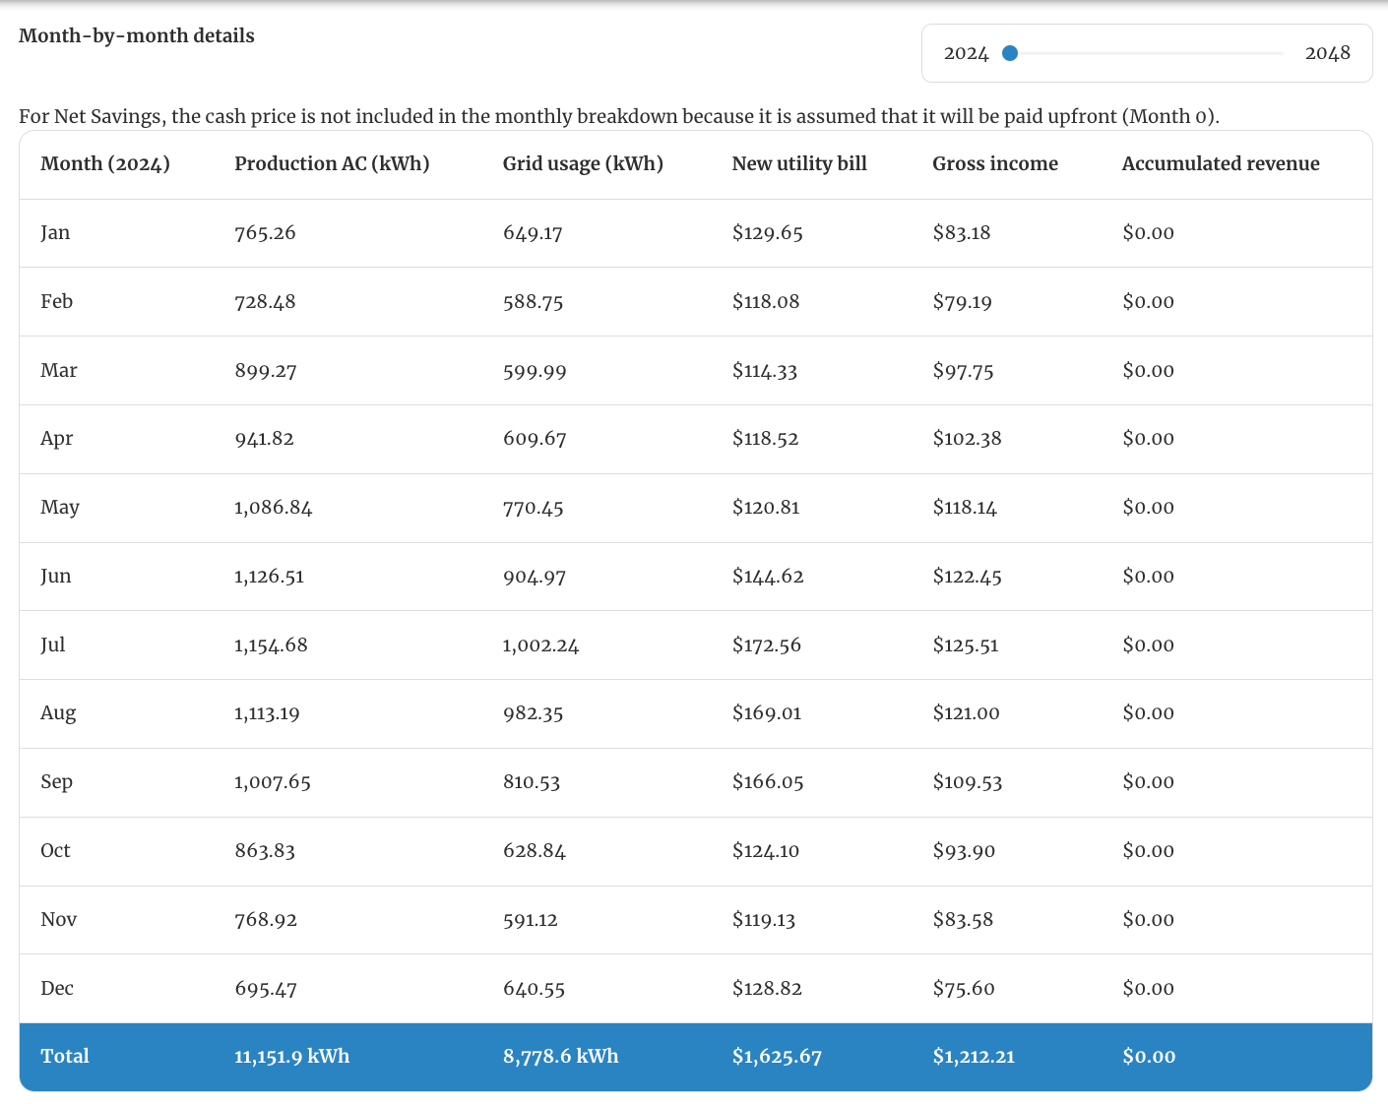
Task: Select the Jul production value 1,154.68
Action: pos(270,644)
